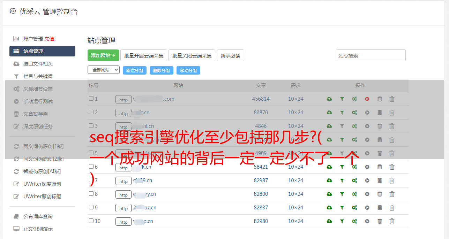The width and height of the screenshot is (449, 239).
Task: Tick the checkbox for row 10
Action: tap(91, 221)
